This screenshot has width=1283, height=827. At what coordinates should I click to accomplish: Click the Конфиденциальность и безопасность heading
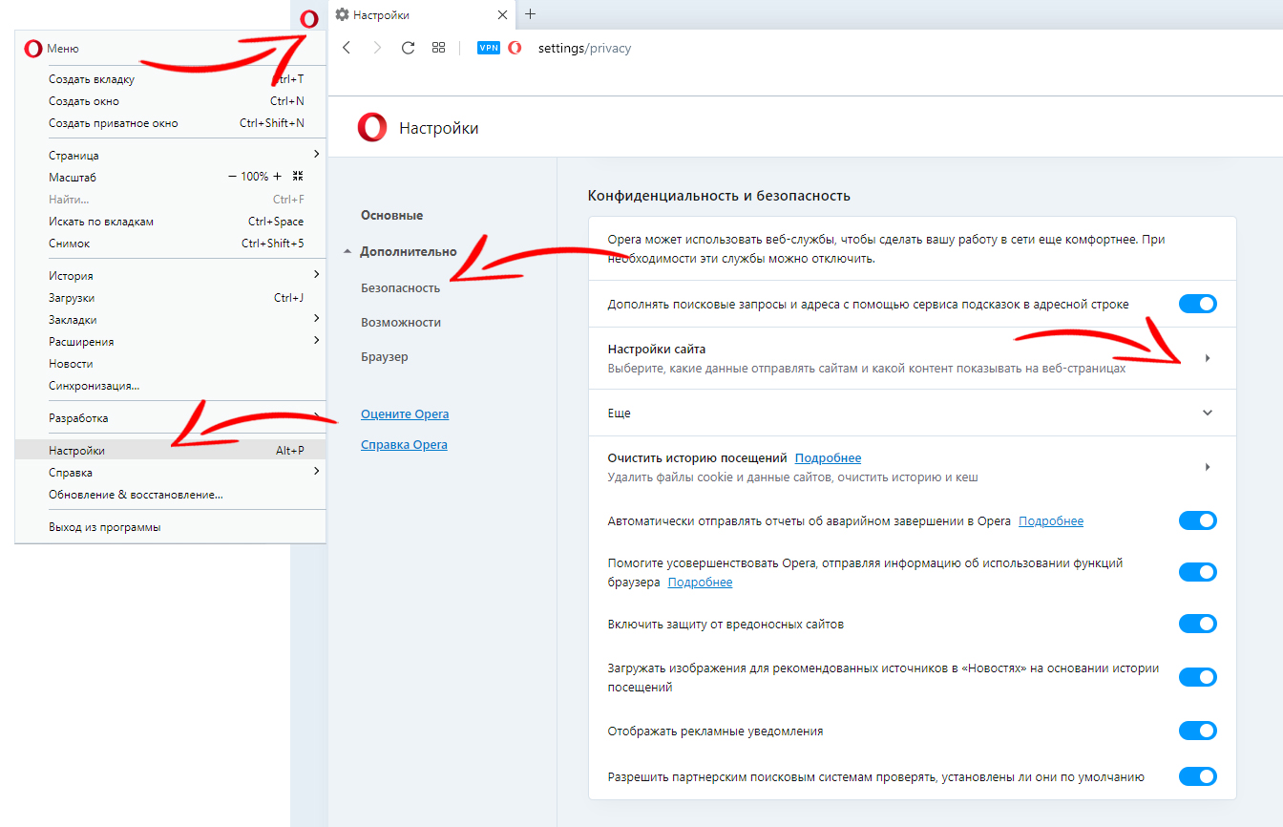click(x=719, y=196)
